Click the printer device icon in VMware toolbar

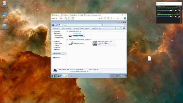tap(115, 18)
